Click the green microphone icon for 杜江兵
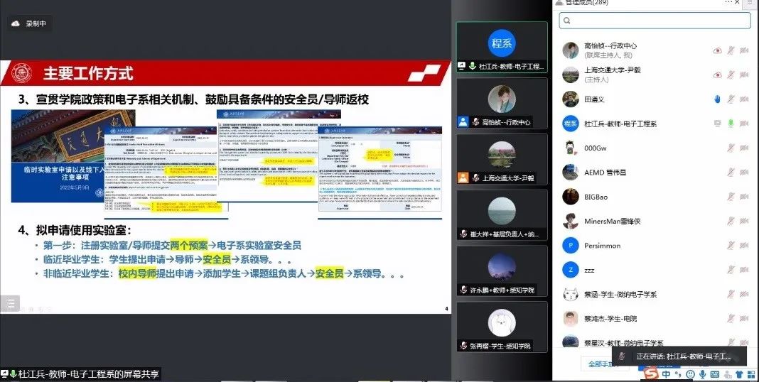The image size is (759, 382). click(731, 123)
